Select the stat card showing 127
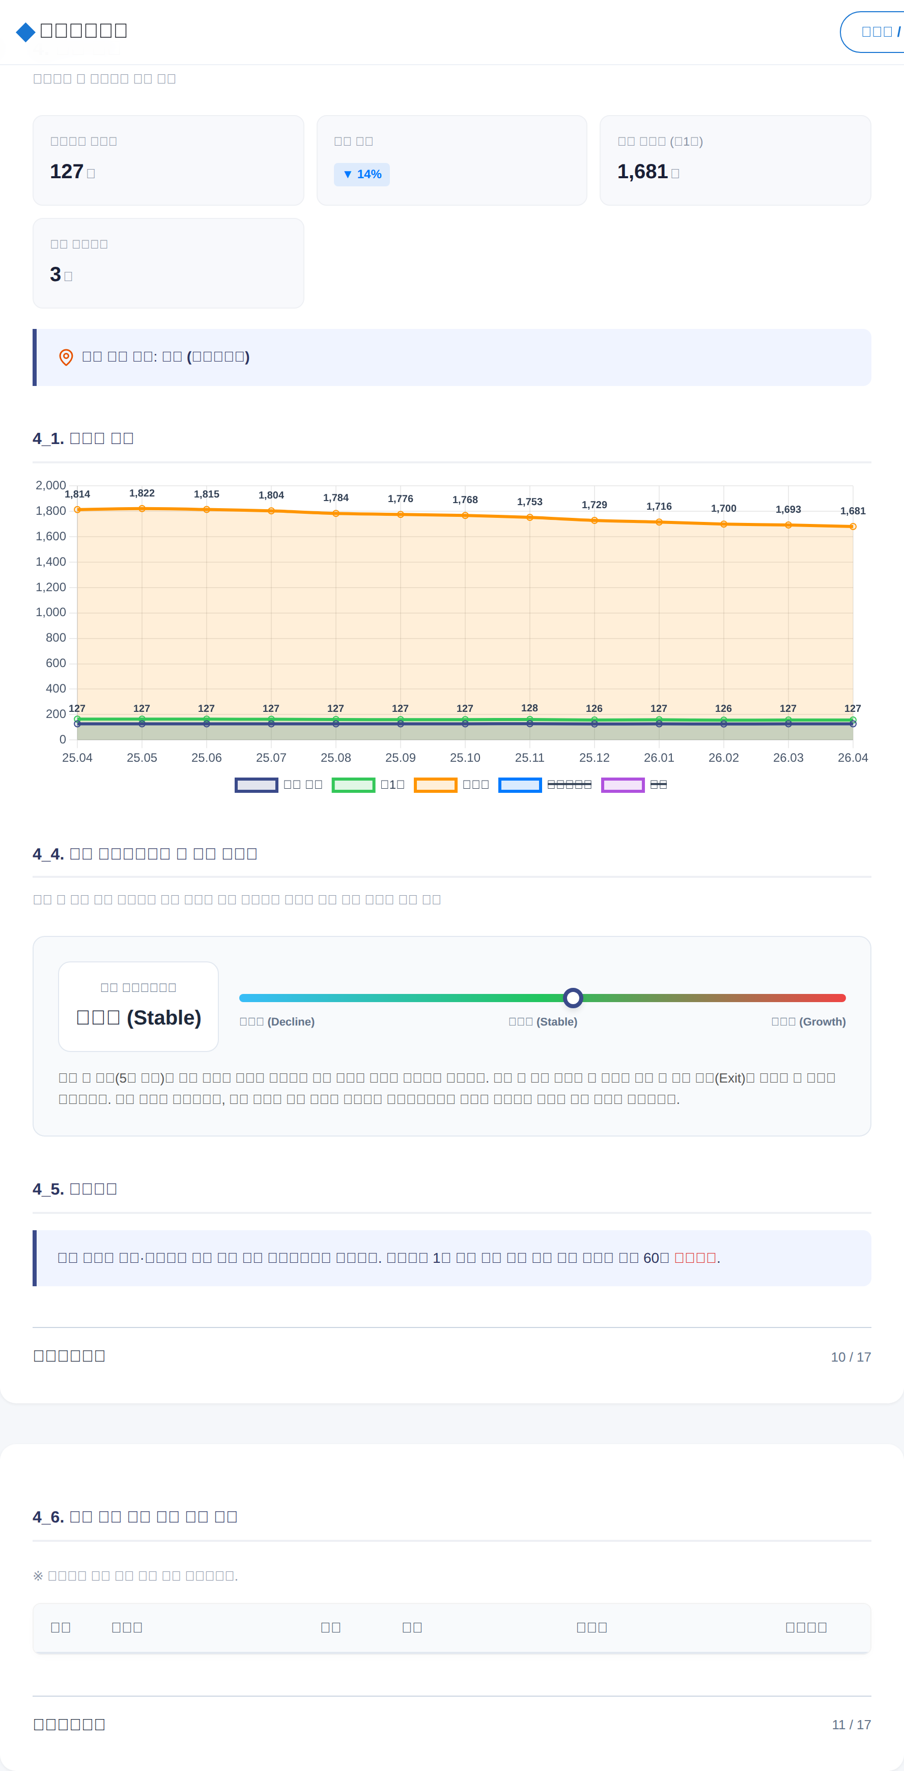 point(168,160)
